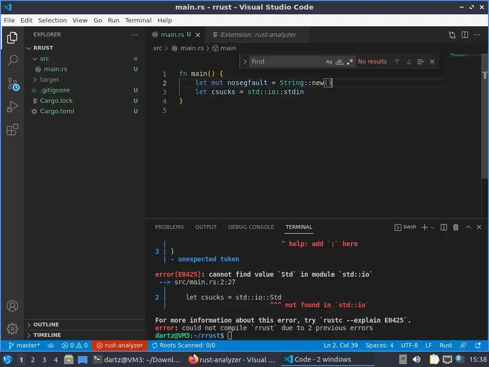Select the bash terminal label
Viewport: 489px width, 367px height.
tap(405, 227)
